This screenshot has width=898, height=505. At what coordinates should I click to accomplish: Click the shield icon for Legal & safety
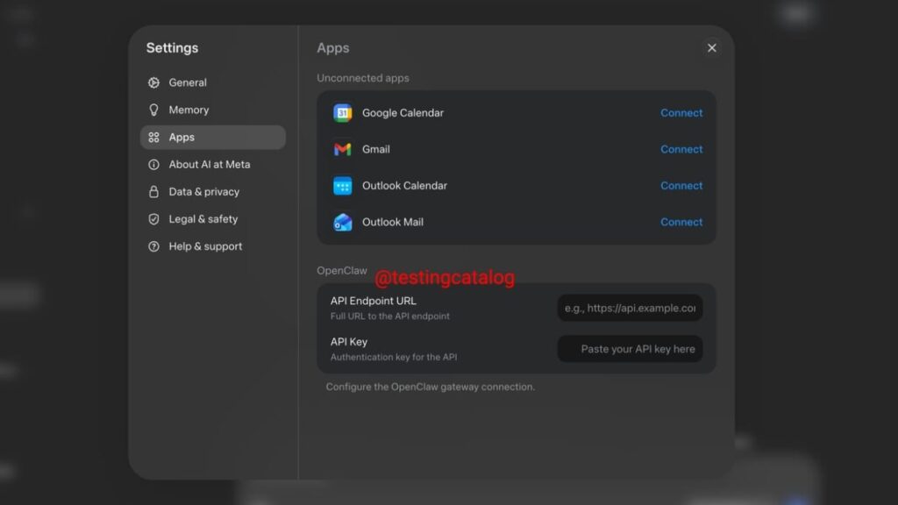[154, 219]
